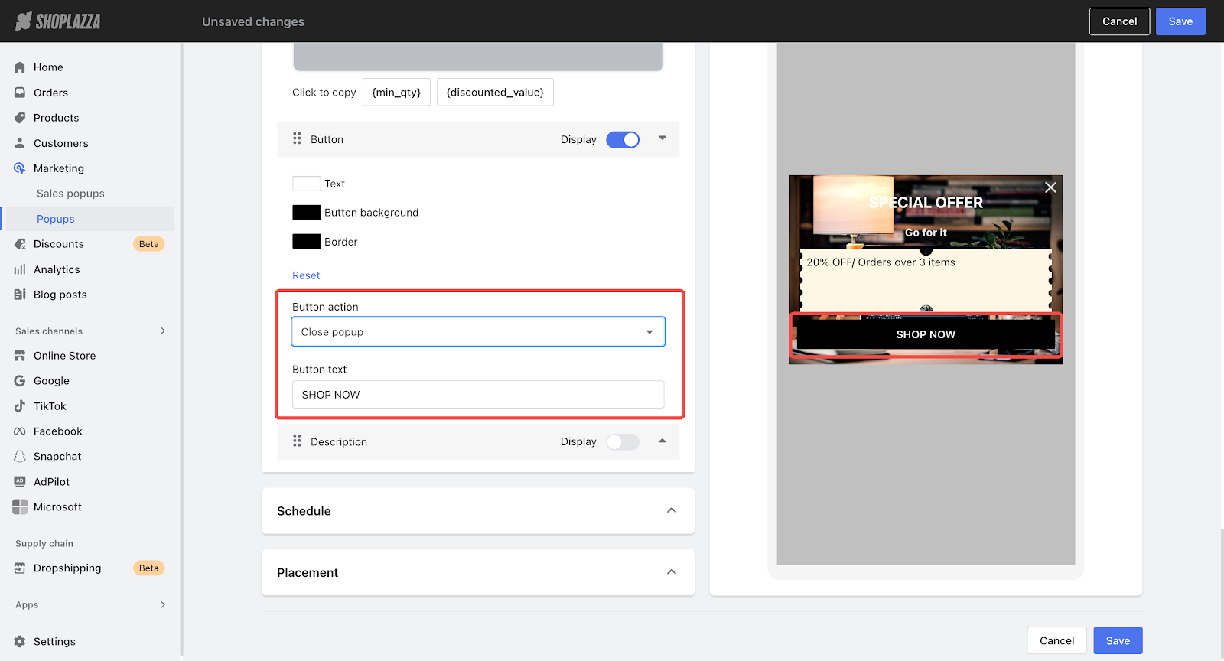This screenshot has height=661, width=1224.
Task: Click the Blog posts icon
Action: click(20, 295)
